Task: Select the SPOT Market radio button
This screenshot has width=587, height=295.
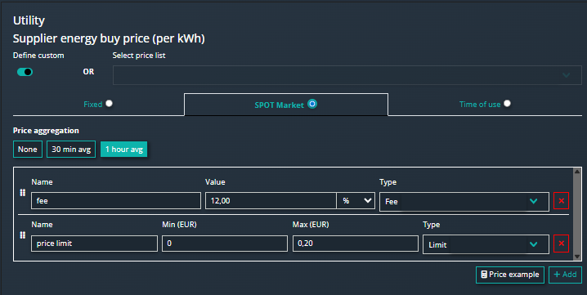Action: click(x=312, y=104)
